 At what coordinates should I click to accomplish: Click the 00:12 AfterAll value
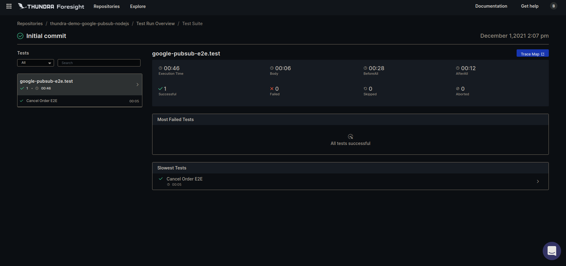coord(468,68)
